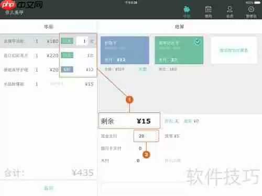
Task: Click the green tag in the ¥220 row
Action: pyautogui.click(x=67, y=55)
